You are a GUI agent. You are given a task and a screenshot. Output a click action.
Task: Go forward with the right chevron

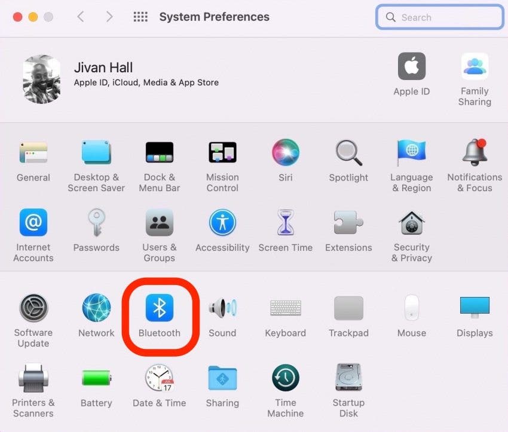click(x=109, y=17)
